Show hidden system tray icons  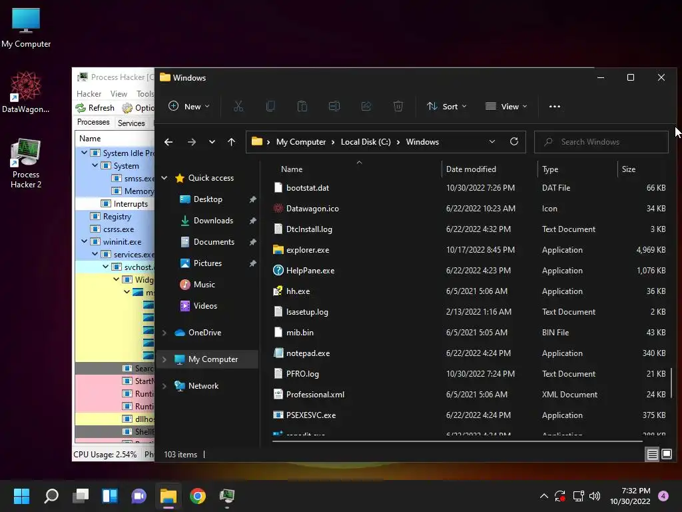(x=543, y=496)
